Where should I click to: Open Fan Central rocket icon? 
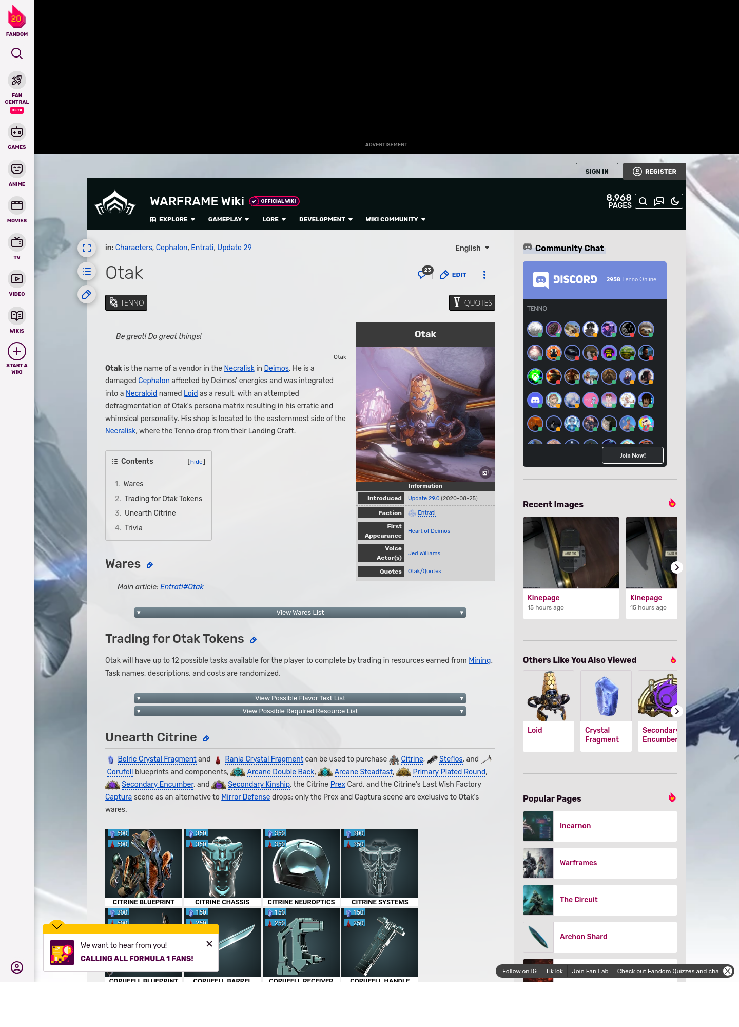click(17, 81)
